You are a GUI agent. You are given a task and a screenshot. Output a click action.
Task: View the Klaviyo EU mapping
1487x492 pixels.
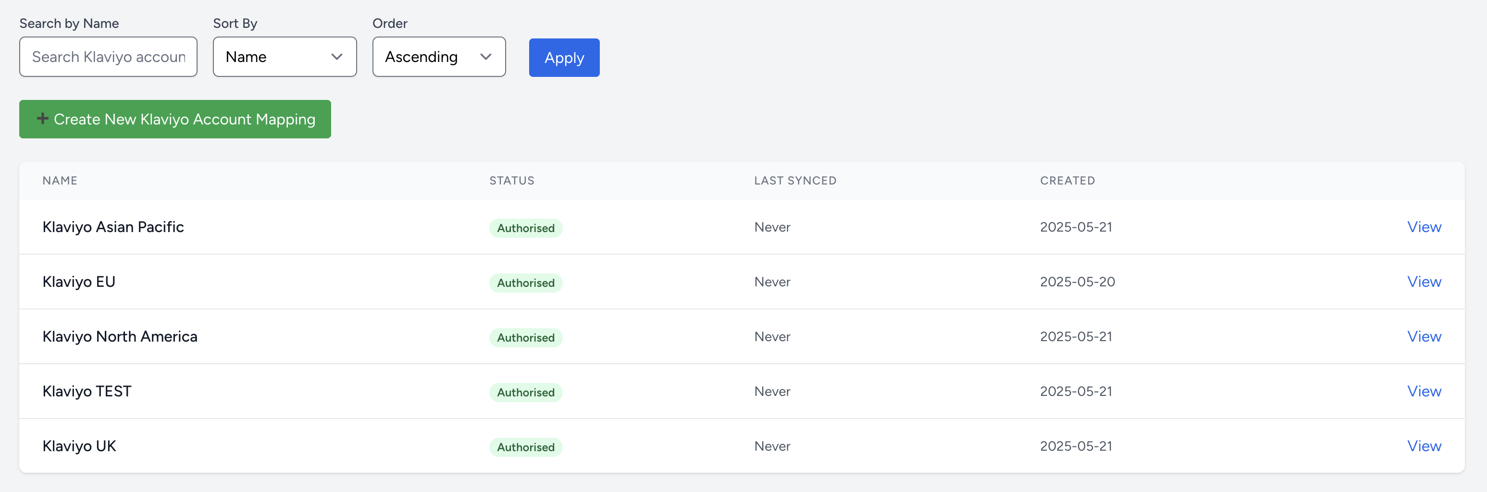pos(1424,282)
